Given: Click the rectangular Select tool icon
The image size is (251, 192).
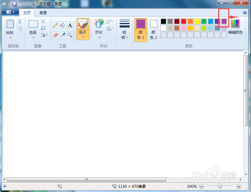Looking at the screenshot, I should pyautogui.click(x=33, y=24).
